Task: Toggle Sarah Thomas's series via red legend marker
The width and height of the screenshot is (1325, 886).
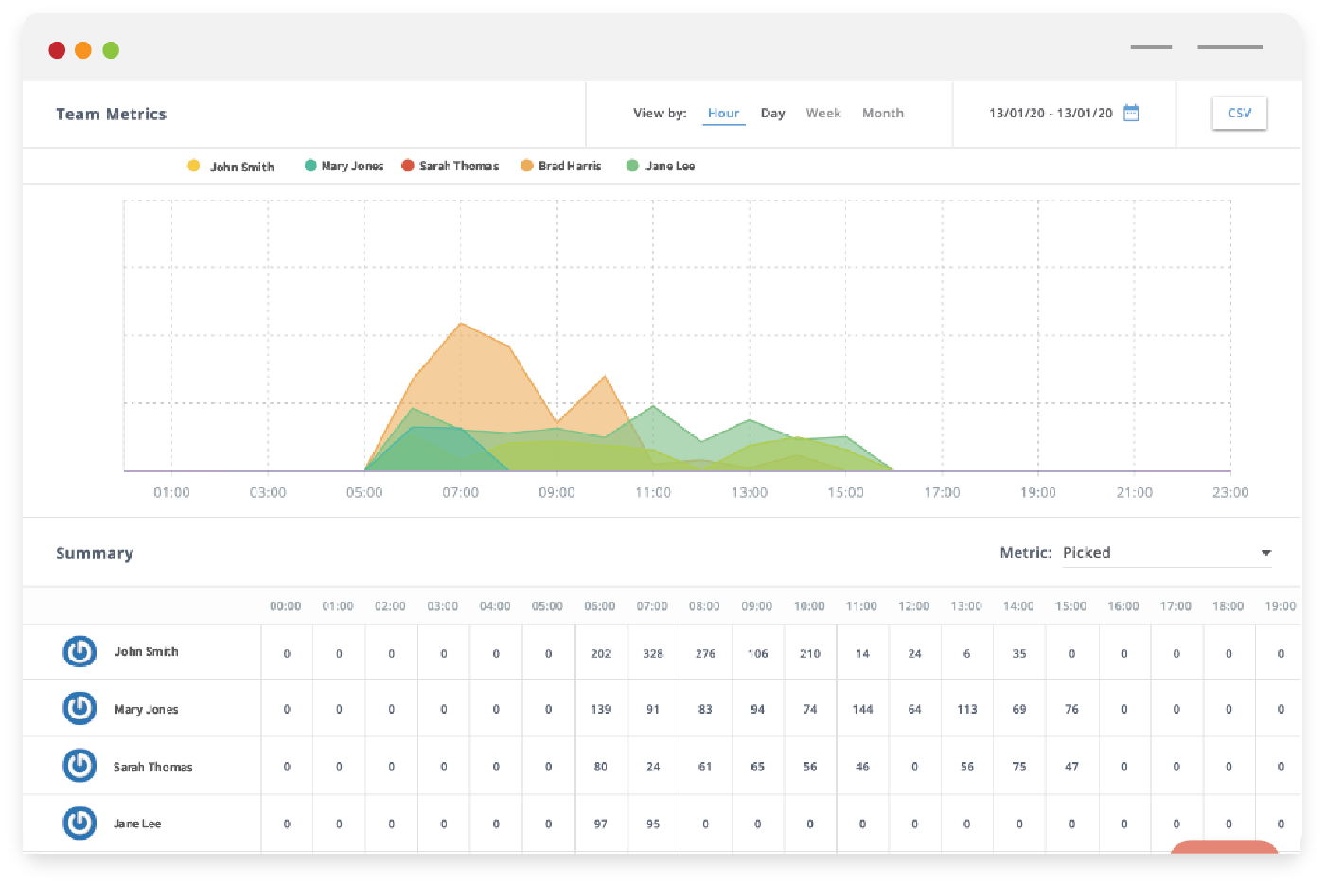Action: (407, 165)
